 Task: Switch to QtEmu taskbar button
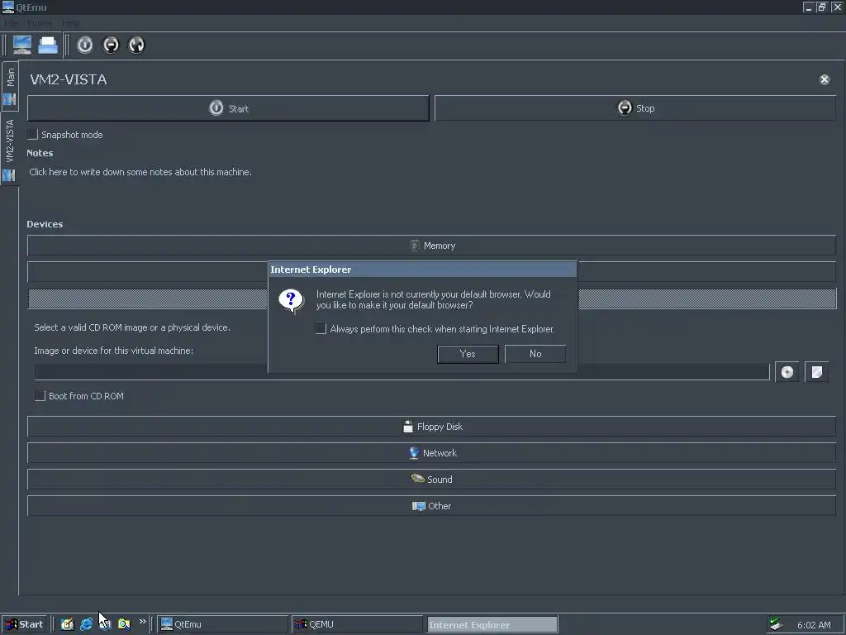pos(223,624)
